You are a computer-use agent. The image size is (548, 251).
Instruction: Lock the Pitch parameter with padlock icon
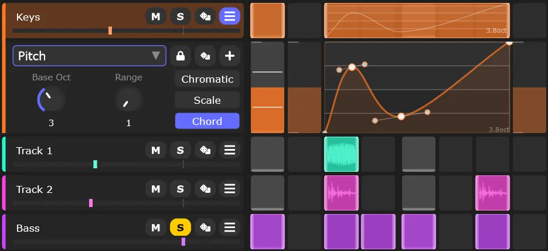181,56
